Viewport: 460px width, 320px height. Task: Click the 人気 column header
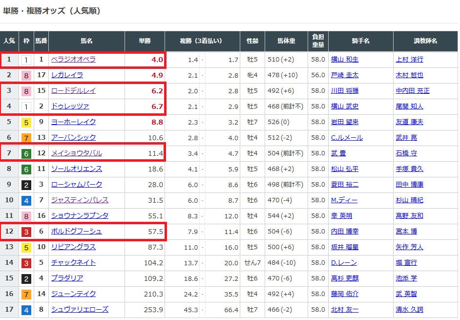click(9, 41)
